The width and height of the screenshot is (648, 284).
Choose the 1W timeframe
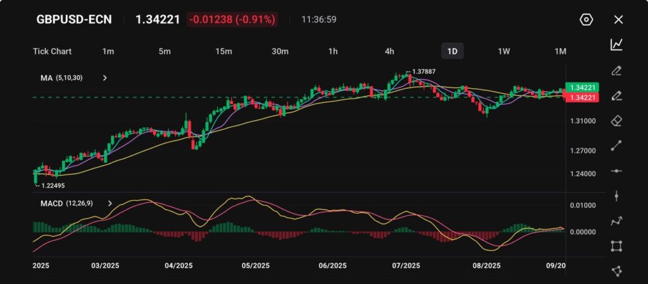[504, 51]
